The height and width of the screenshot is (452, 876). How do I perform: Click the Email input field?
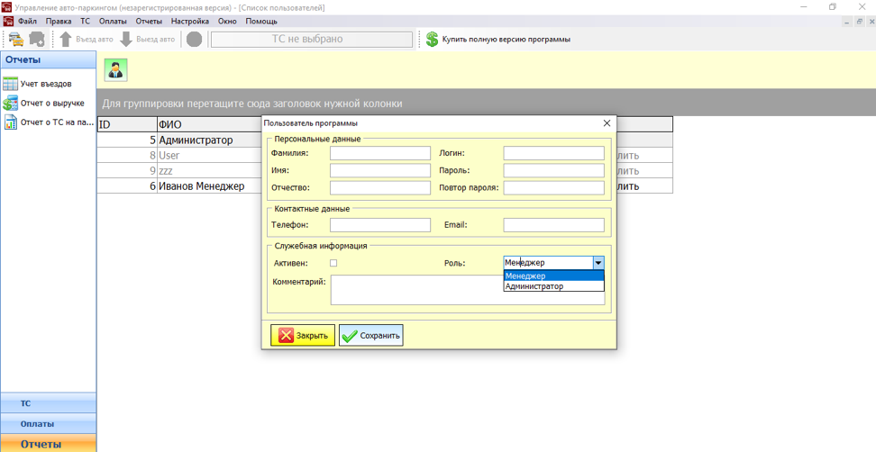[x=553, y=225]
